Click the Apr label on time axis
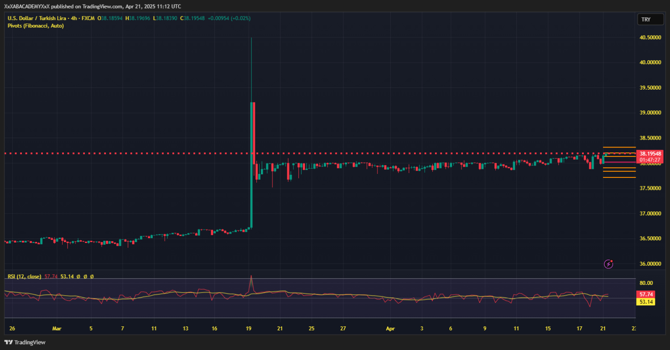The height and width of the screenshot is (350, 670). click(391, 329)
